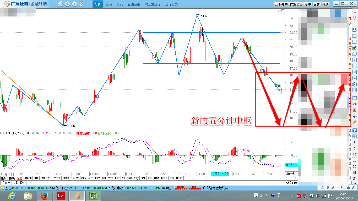Click the 广发必答 button
The width and height of the screenshot is (358, 201).
[x=296, y=4]
